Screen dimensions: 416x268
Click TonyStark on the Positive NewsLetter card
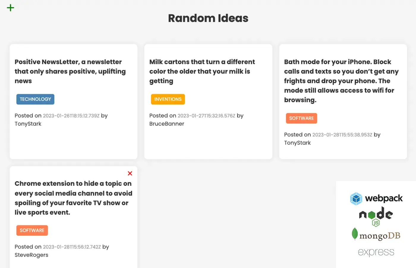tap(28, 124)
